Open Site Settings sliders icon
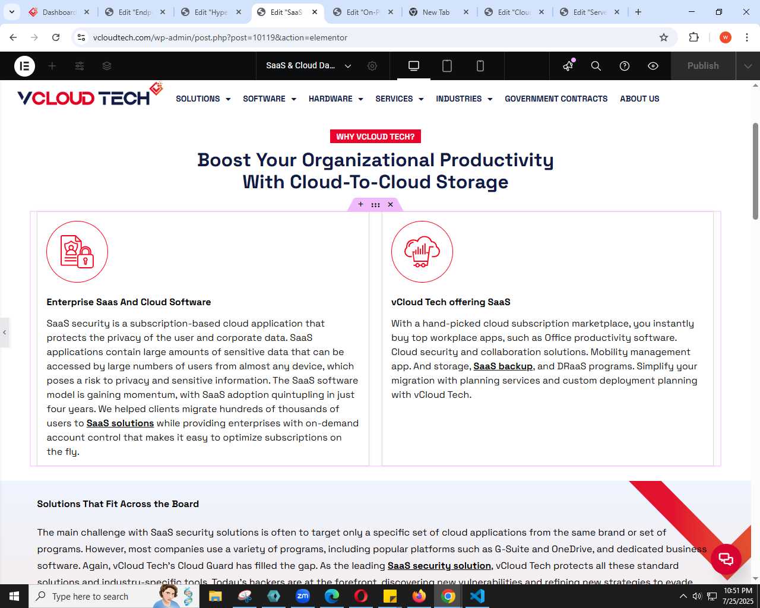 [80, 66]
